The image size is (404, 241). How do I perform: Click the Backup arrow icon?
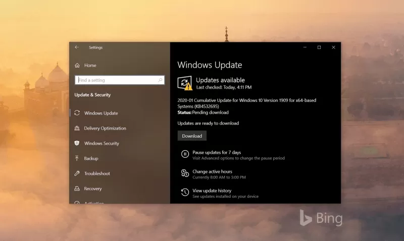pyautogui.click(x=77, y=158)
